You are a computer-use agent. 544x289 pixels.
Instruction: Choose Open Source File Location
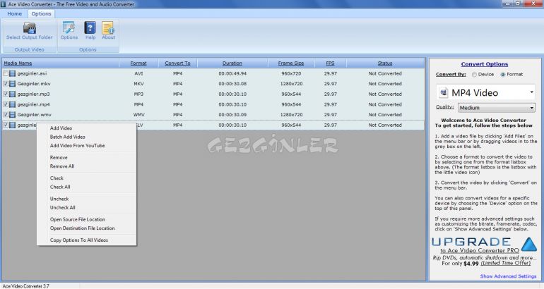(78, 219)
